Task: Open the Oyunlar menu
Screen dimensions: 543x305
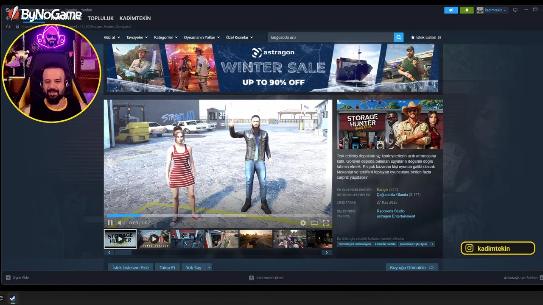Action: [71, 10]
